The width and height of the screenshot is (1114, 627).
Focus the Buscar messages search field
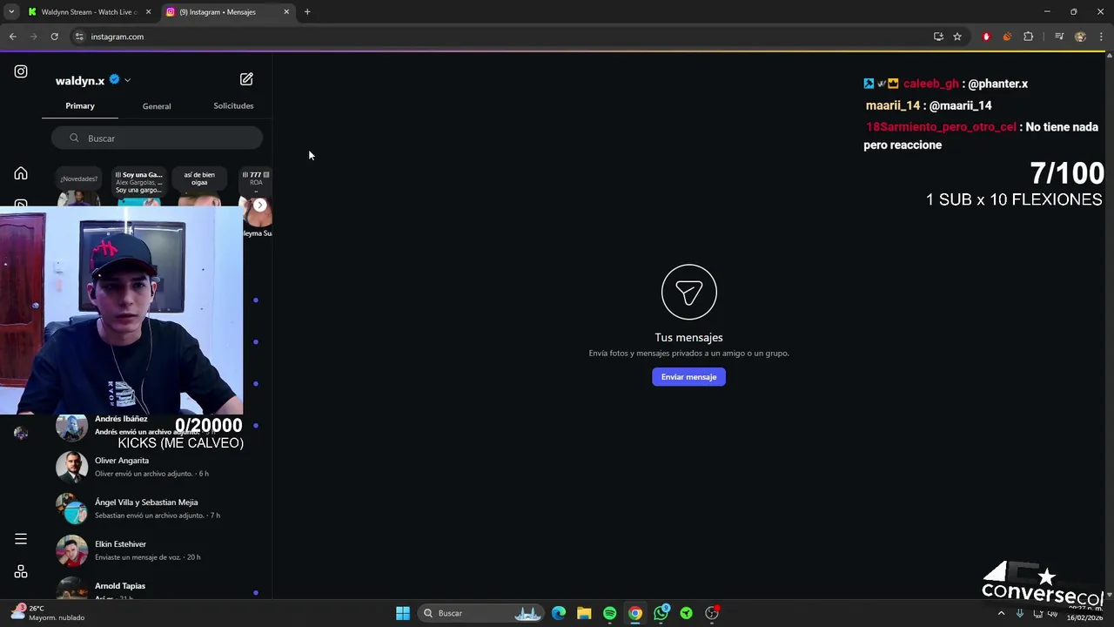(x=157, y=138)
